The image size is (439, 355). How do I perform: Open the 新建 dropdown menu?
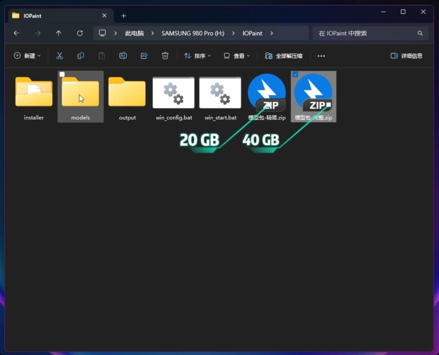27,56
